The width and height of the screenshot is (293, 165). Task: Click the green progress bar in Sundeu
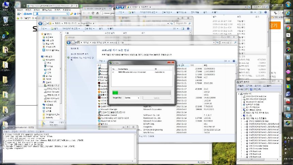tap(141, 92)
